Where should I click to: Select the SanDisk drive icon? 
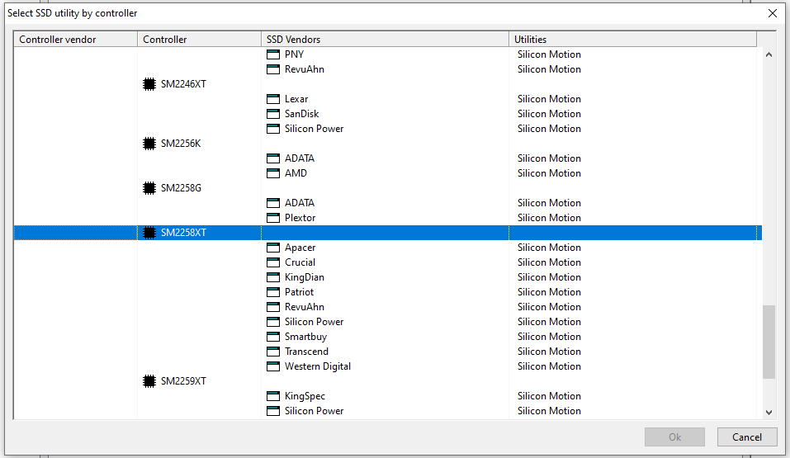pos(273,114)
